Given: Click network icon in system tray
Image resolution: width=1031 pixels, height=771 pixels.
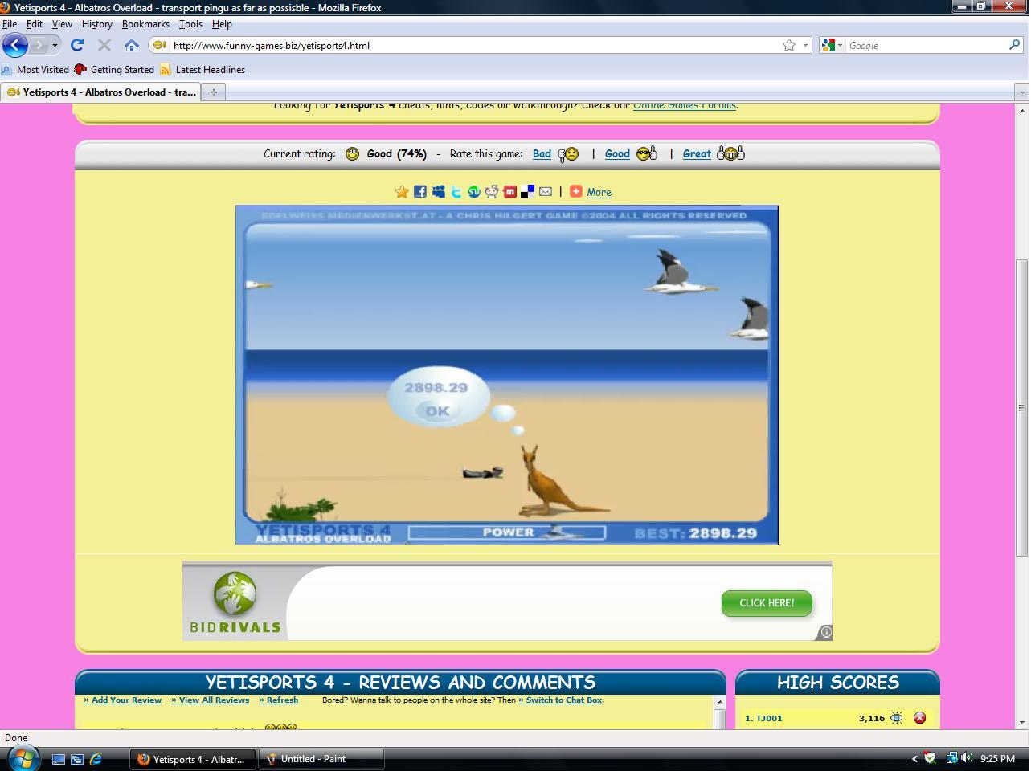Looking at the screenshot, I should [x=951, y=757].
